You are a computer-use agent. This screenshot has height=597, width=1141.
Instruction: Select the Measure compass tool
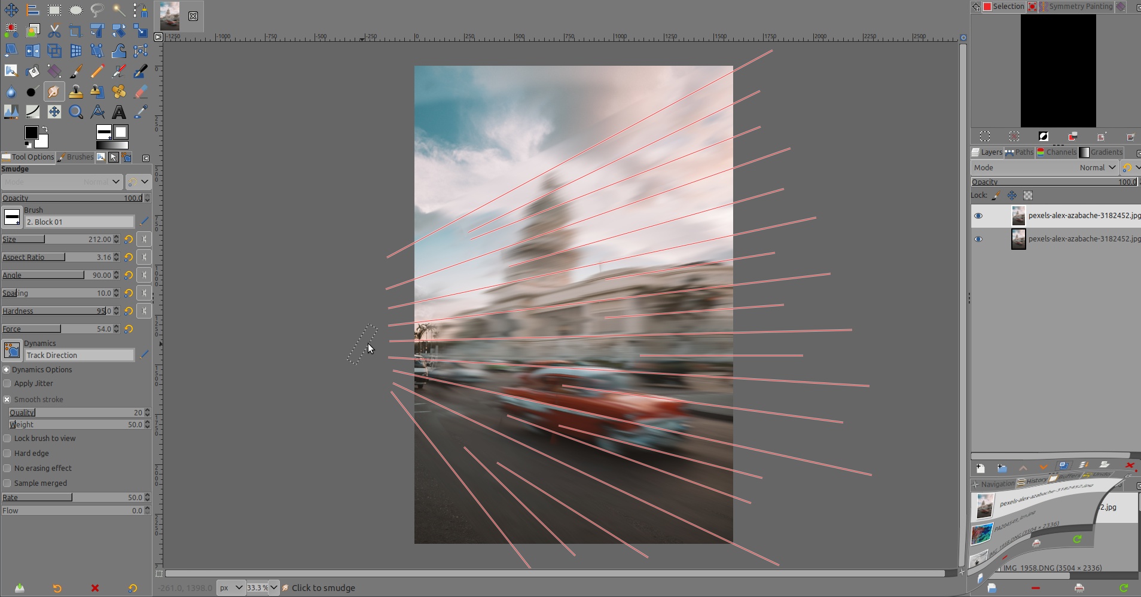pos(97,112)
